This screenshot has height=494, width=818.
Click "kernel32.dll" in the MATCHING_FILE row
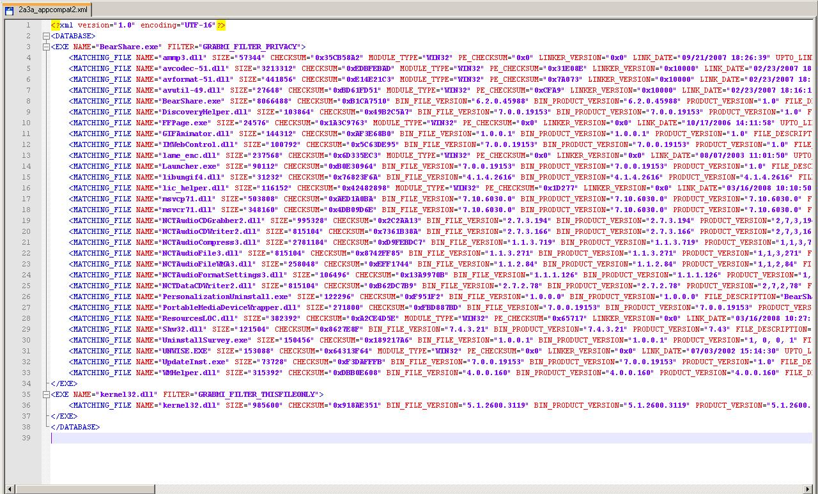pyautogui.click(x=189, y=405)
